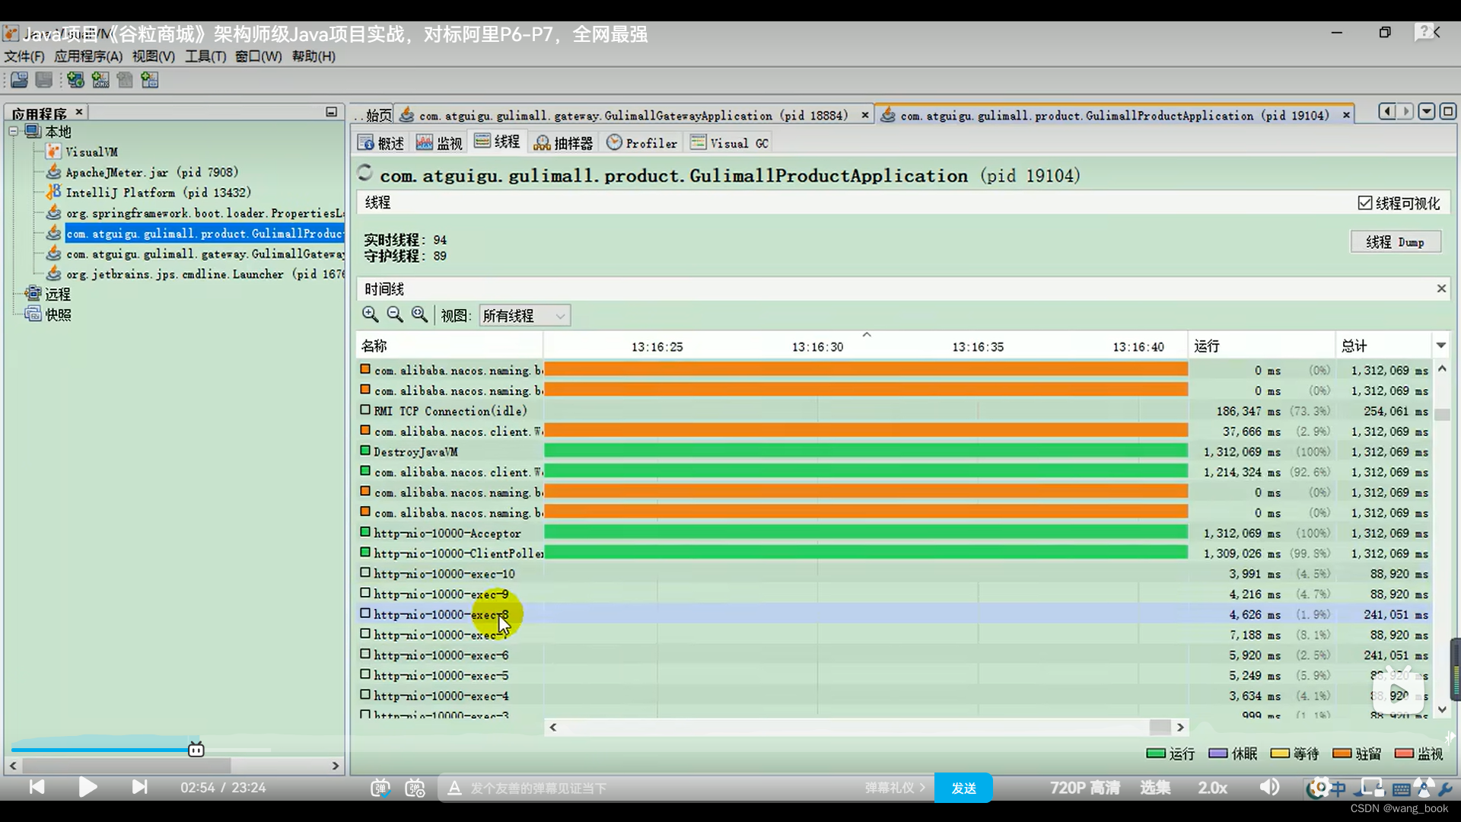Zoom out on the thread timeline
This screenshot has width=1461, height=822.
[x=395, y=314]
